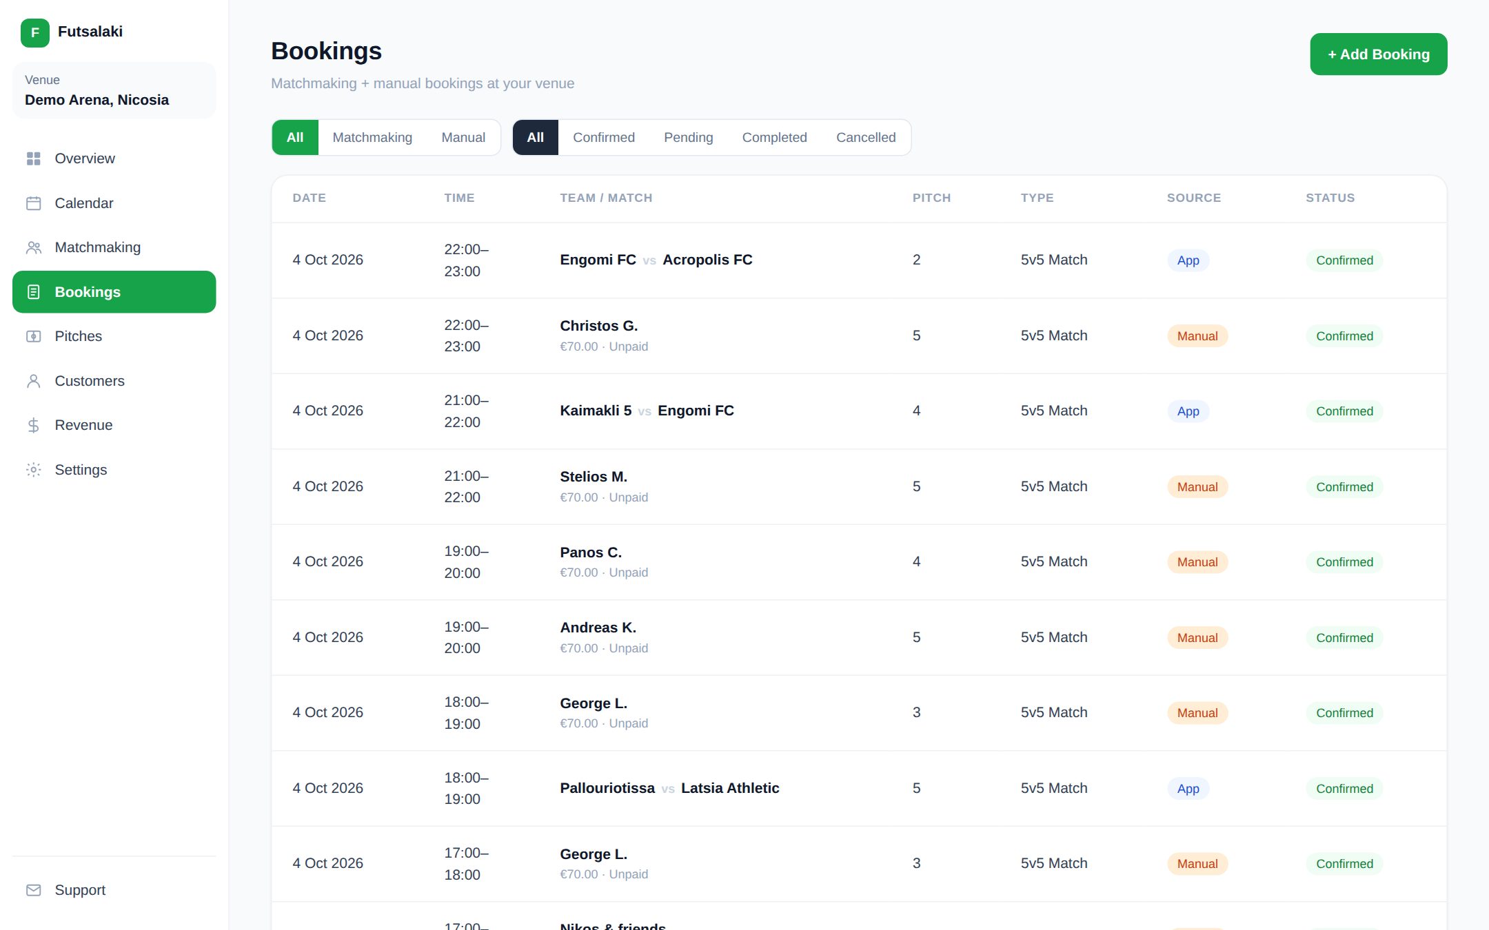
Task: Select the Demo Arena, Nicosia venue card
Action: coord(114,90)
